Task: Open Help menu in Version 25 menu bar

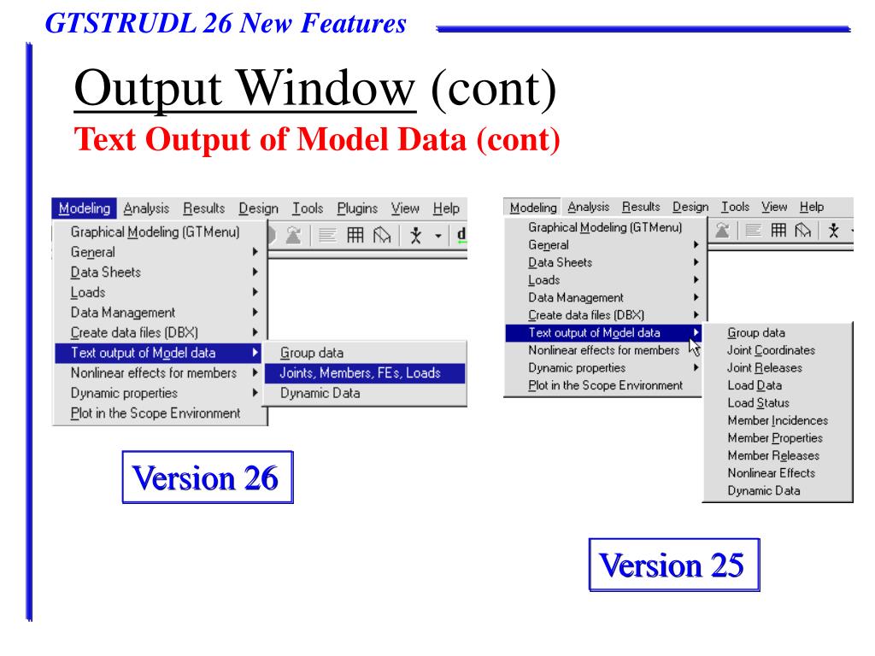Action: (x=812, y=207)
